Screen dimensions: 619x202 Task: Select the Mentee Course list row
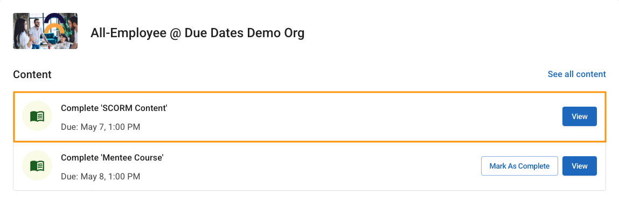pos(309,166)
